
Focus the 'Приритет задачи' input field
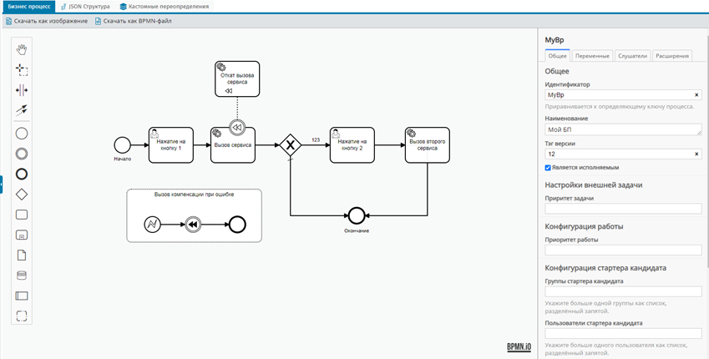tap(623, 209)
